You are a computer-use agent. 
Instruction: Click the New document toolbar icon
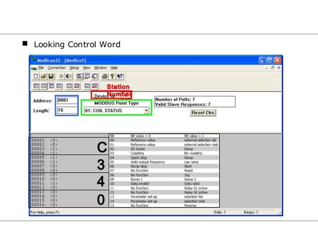pyautogui.click(x=36, y=76)
